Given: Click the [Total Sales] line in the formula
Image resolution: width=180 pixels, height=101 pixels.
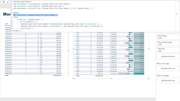Looking at the screenshot, I should [x=27, y=28].
